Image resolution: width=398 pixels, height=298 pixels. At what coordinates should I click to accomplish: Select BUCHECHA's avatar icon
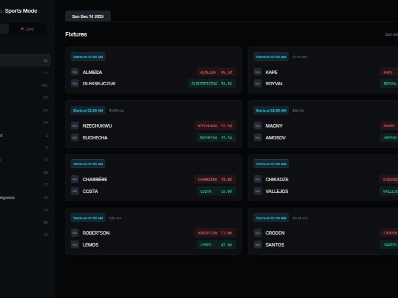point(74,138)
